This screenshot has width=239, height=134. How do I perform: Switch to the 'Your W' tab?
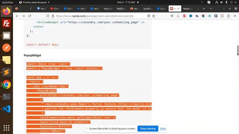108,9
